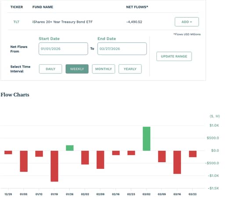225x201 pixels.
Task: Click the red bar for week 01/19
Action: point(54,166)
